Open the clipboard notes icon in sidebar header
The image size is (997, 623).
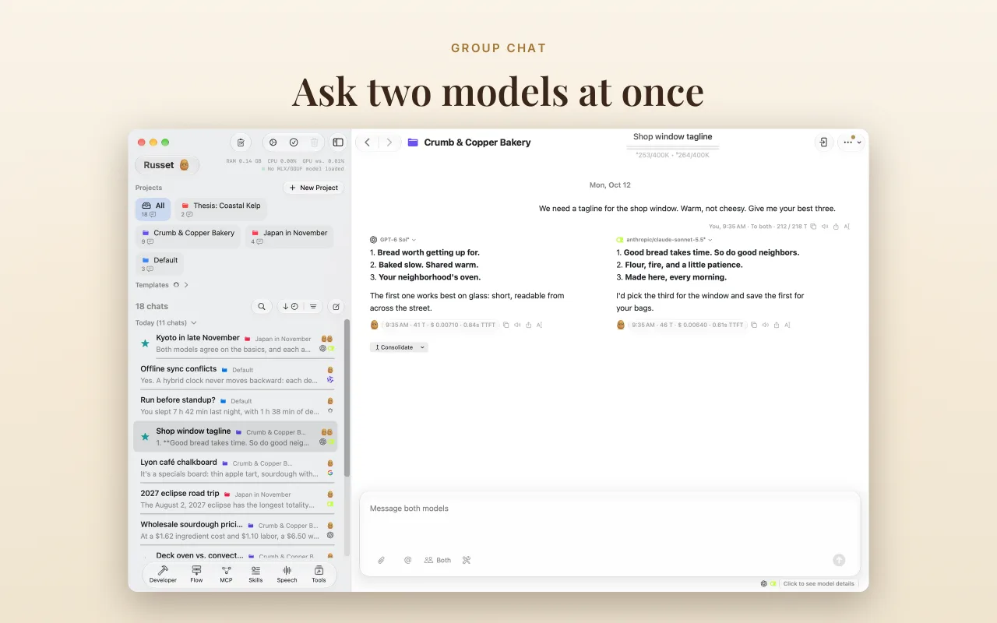point(241,143)
